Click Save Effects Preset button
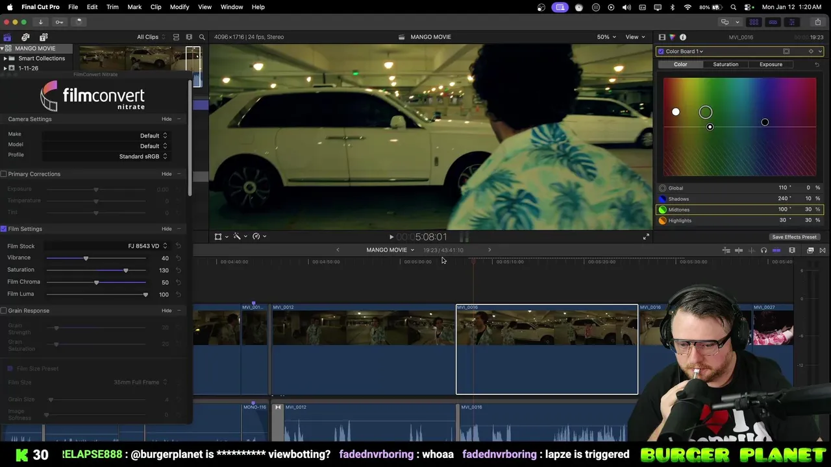Screen dimensions: 831x467 794,237
